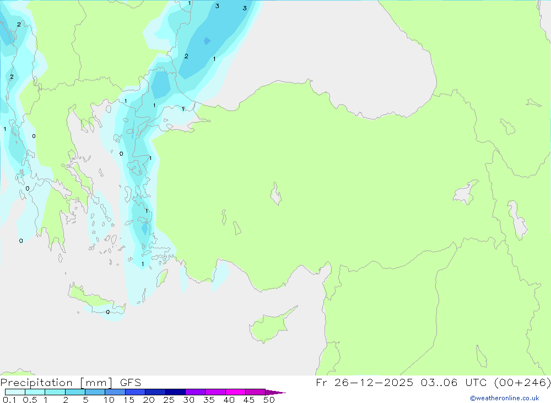The height and width of the screenshot is (403, 551).
Task: Click the 25–30 mm navy legend swatch
Action: click(x=175, y=392)
